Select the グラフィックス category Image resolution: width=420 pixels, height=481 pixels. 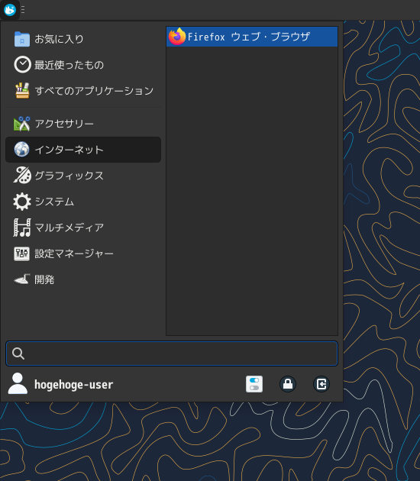click(83, 176)
